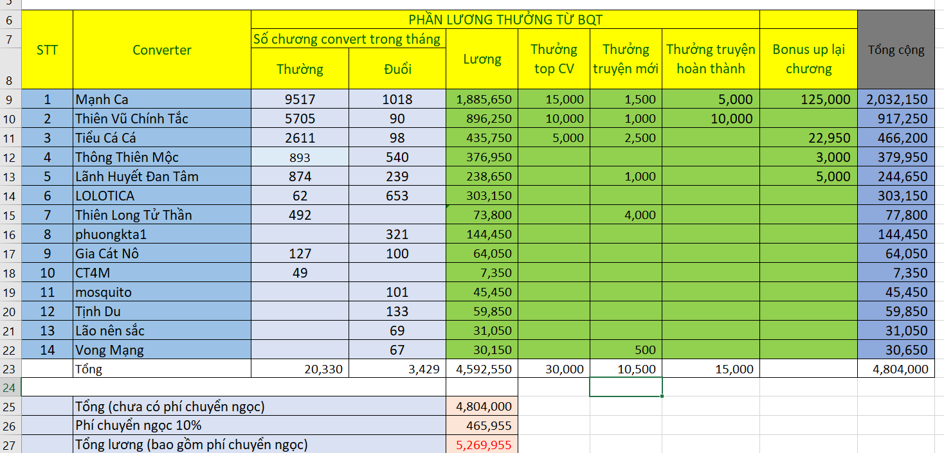Select the 465,955 fee value cell
The height and width of the screenshot is (453, 944).
pos(482,425)
